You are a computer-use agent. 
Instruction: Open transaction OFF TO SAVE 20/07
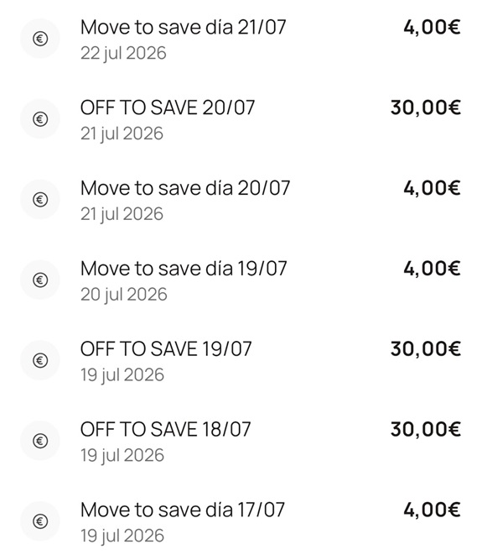(x=241, y=120)
